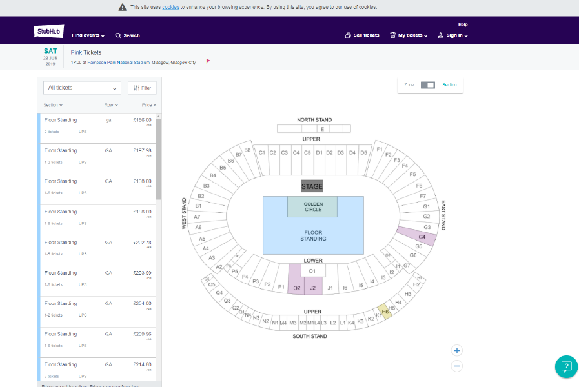Expand the Find events menu
Screen dimensions: 579x387
click(x=88, y=35)
